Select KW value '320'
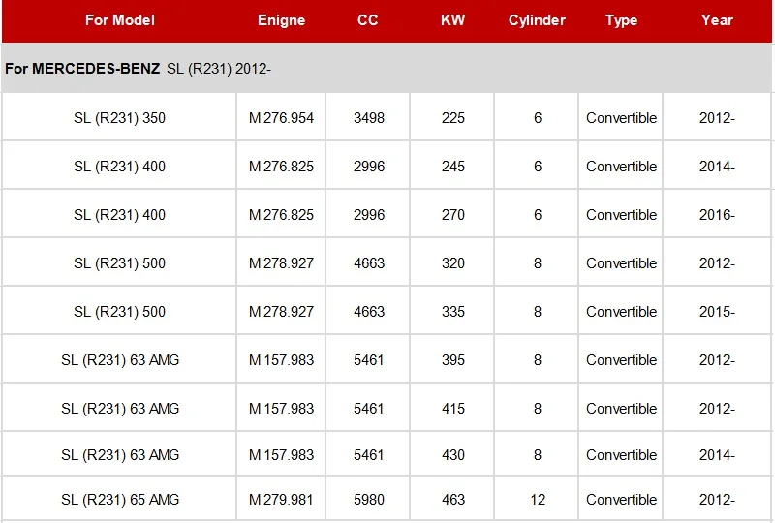 click(452, 263)
